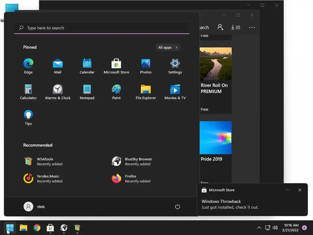313x235 pixels.
Task: Click the Windows Start button on taskbar
Action: coord(10,228)
